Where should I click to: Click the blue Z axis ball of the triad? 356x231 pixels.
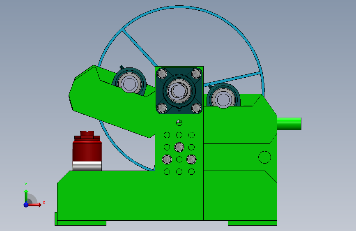[26, 205]
